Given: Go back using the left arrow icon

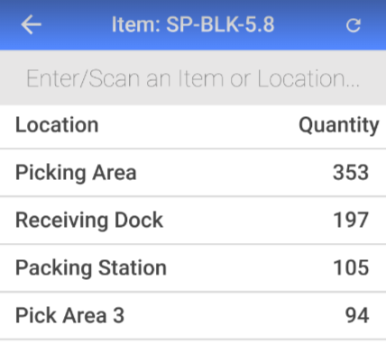Looking at the screenshot, I should tap(31, 25).
